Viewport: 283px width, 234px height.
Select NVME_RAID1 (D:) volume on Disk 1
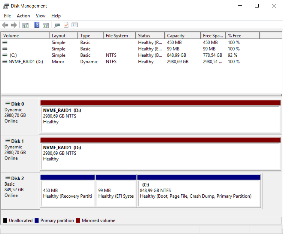[160, 154]
